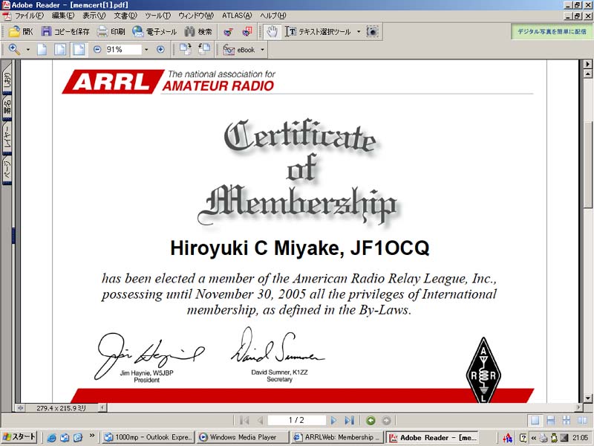
Task: Open the ATLAS(A) menu
Action: pyautogui.click(x=237, y=16)
